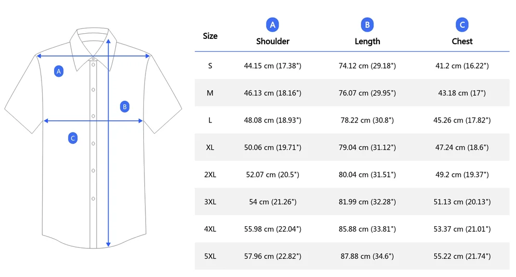
Task: Click the 48.08 cm shoulder value for L
Action: (x=272, y=120)
